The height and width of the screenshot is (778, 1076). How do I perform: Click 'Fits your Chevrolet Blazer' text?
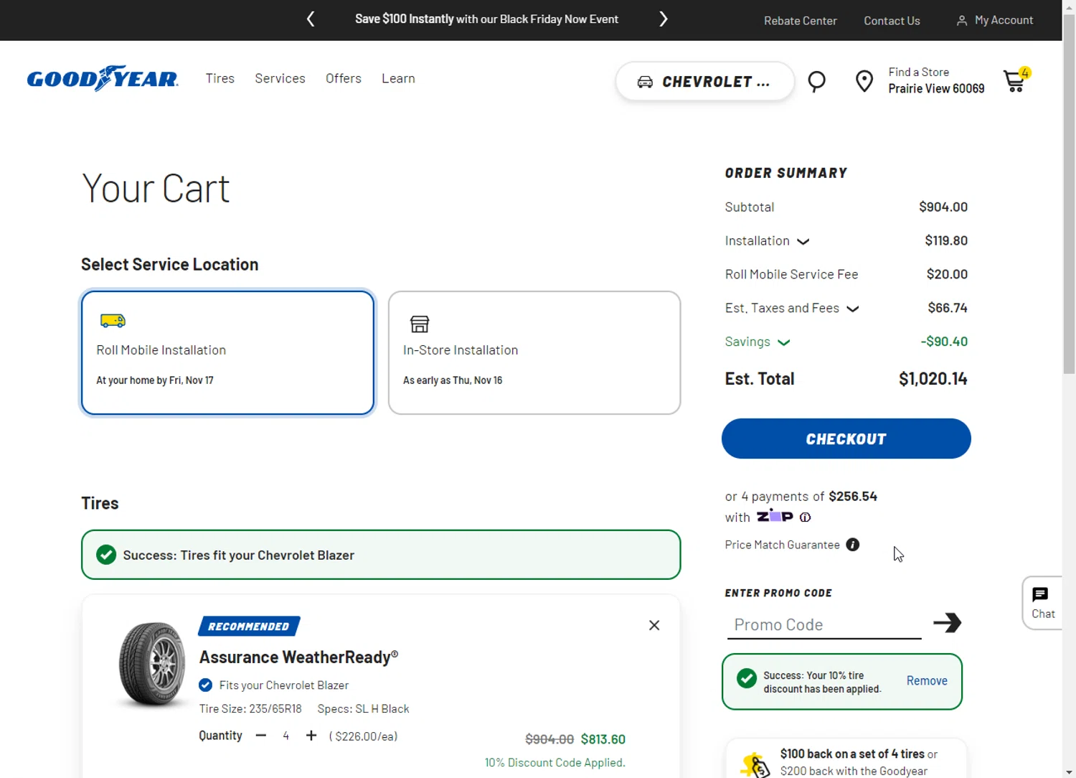tap(284, 685)
